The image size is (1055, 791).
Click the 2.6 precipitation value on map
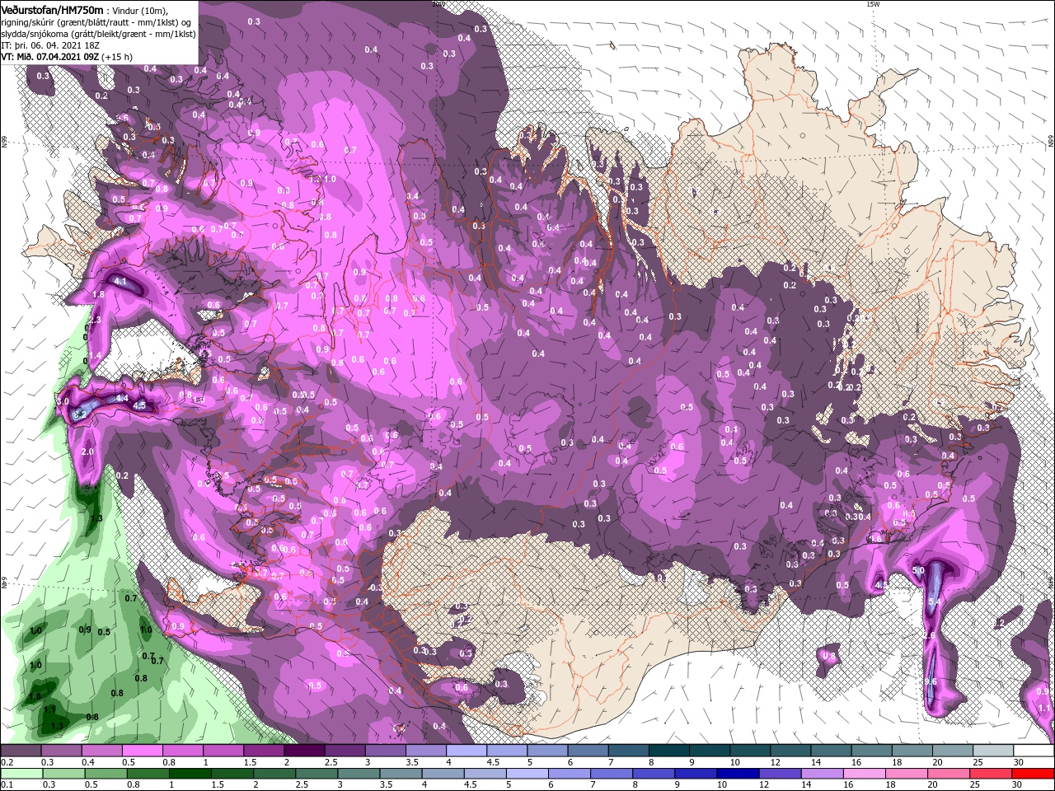928,636
